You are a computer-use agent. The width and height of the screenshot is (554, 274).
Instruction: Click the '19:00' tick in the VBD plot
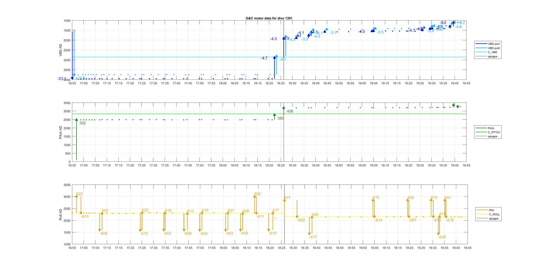(x=362, y=83)
